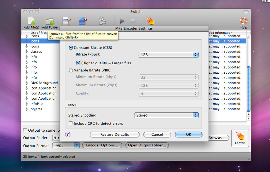The width and height of the screenshot is (270, 172).
Task: Click the disabled Minimum Bitrate dropdown
Action: [x=169, y=77]
